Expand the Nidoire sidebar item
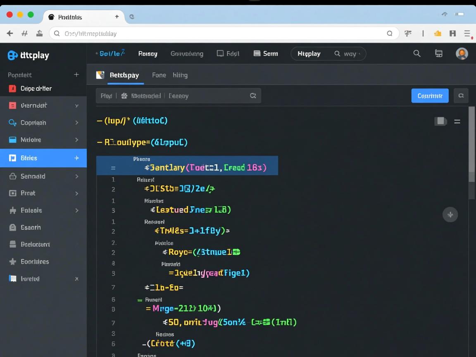Viewport: 476px width, 357px height. (76, 140)
